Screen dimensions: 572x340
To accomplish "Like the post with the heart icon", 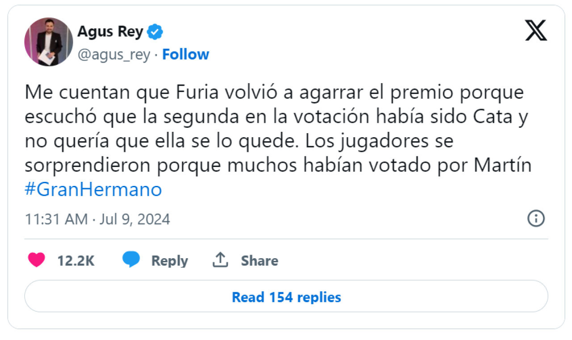I will (x=37, y=260).
